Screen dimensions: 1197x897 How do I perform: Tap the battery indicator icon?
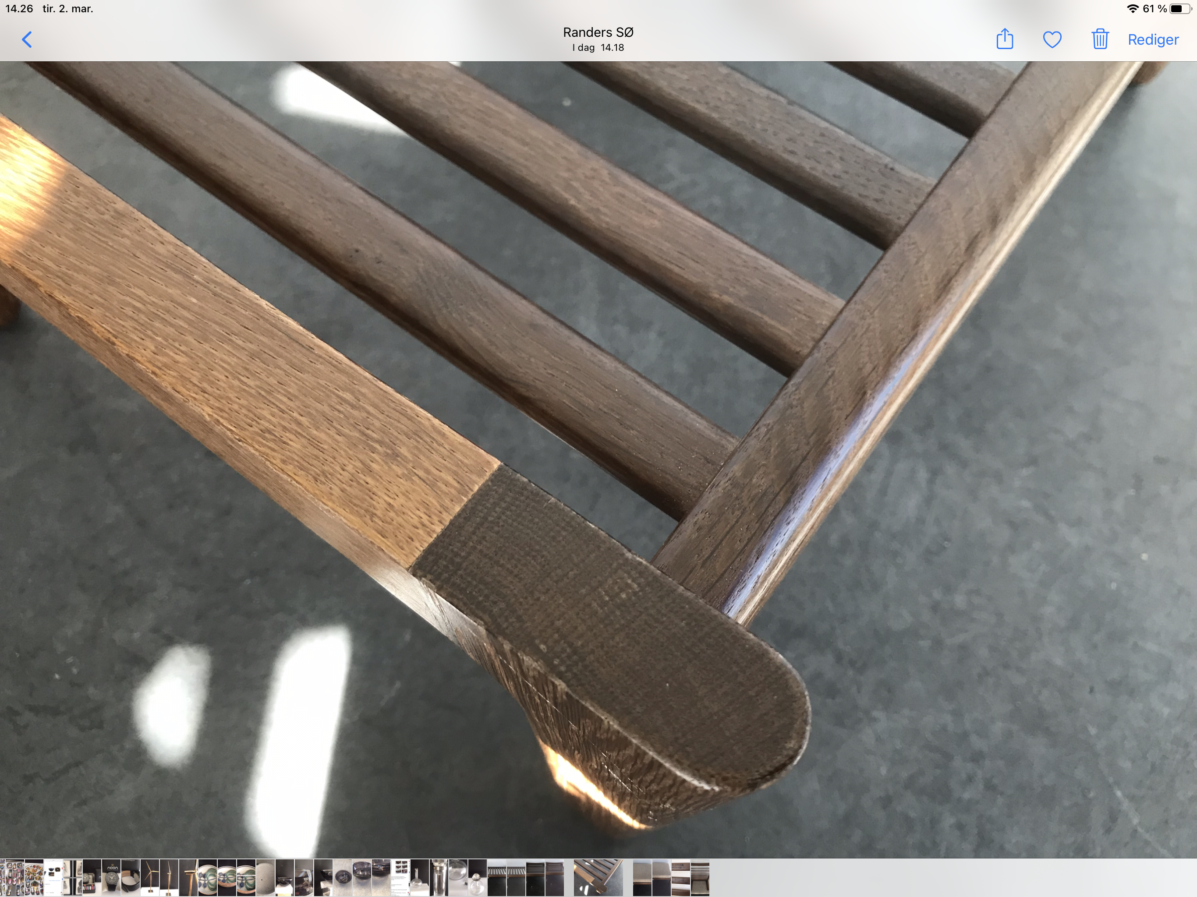[x=1180, y=9]
